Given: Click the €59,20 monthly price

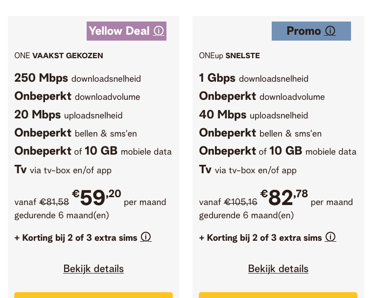Looking at the screenshot, I should [96, 198].
